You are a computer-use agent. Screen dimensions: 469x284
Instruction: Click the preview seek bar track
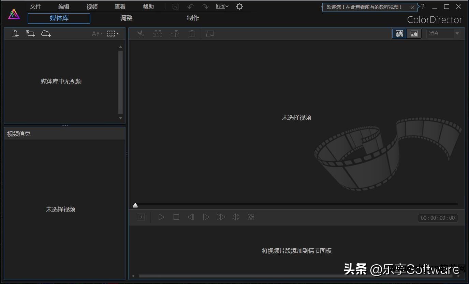[x=296, y=204]
